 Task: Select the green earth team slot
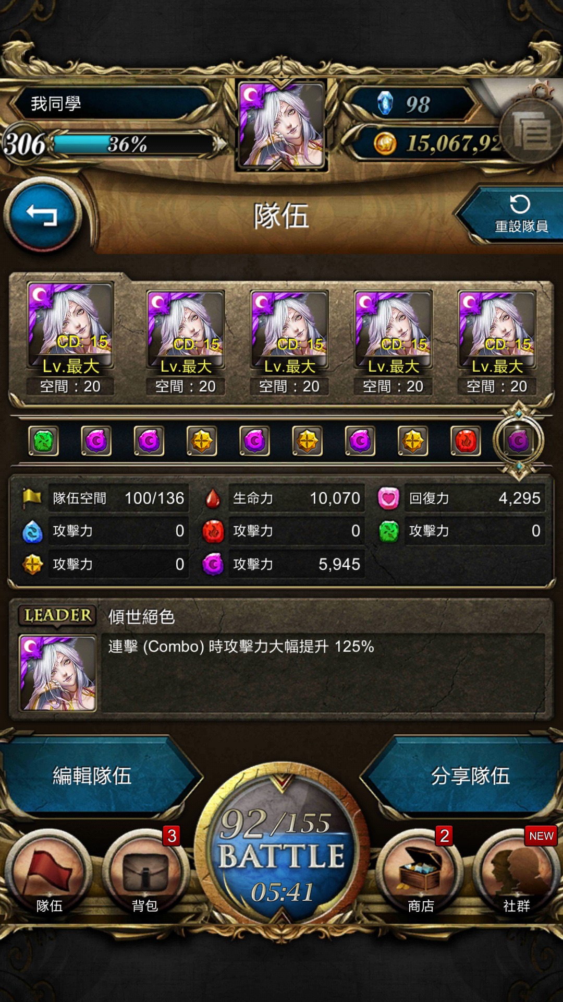pos(43,441)
